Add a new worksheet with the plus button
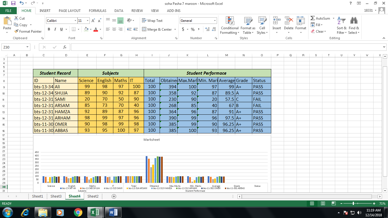Screen dimensions: 388x218 [113, 196]
